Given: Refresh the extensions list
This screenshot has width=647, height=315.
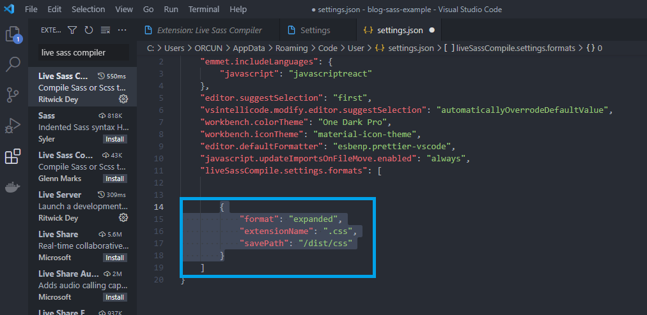Looking at the screenshot, I should [89, 30].
